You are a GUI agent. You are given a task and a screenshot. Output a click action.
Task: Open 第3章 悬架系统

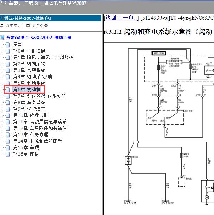(x=29, y=70)
